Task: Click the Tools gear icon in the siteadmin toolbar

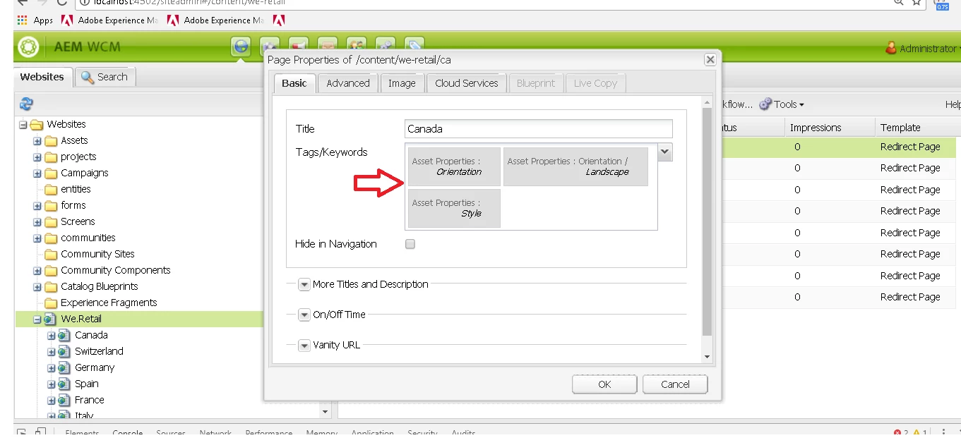Action: pos(765,104)
